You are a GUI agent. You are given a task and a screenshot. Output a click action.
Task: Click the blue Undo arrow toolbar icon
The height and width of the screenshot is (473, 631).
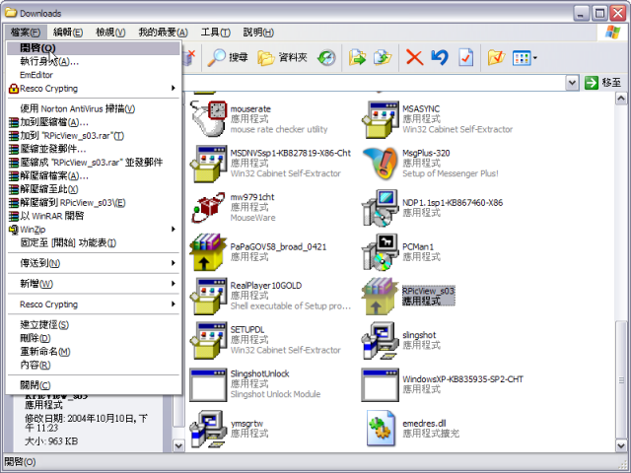pyautogui.click(x=440, y=58)
